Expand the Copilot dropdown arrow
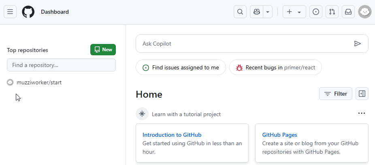The height and width of the screenshot is (165, 375). tap(268, 12)
